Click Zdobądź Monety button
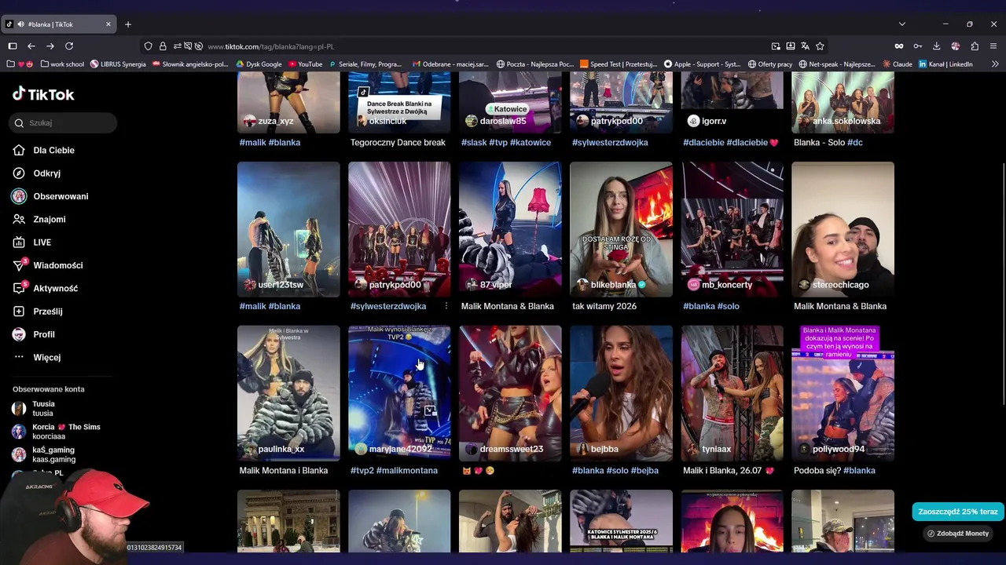The height and width of the screenshot is (565, 1006). click(957, 534)
